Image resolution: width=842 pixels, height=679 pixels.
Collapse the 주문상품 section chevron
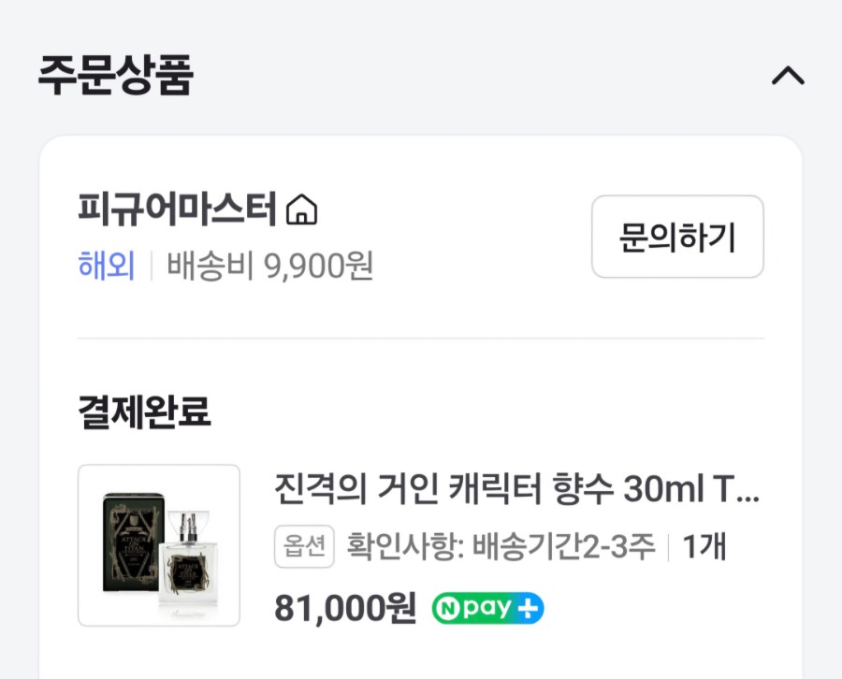tap(788, 76)
